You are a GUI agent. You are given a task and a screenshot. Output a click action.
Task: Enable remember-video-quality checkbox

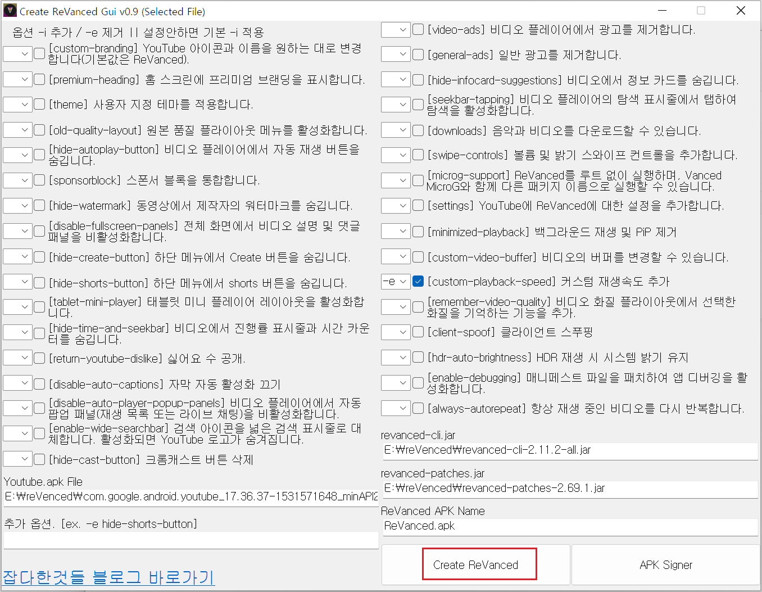coord(418,307)
